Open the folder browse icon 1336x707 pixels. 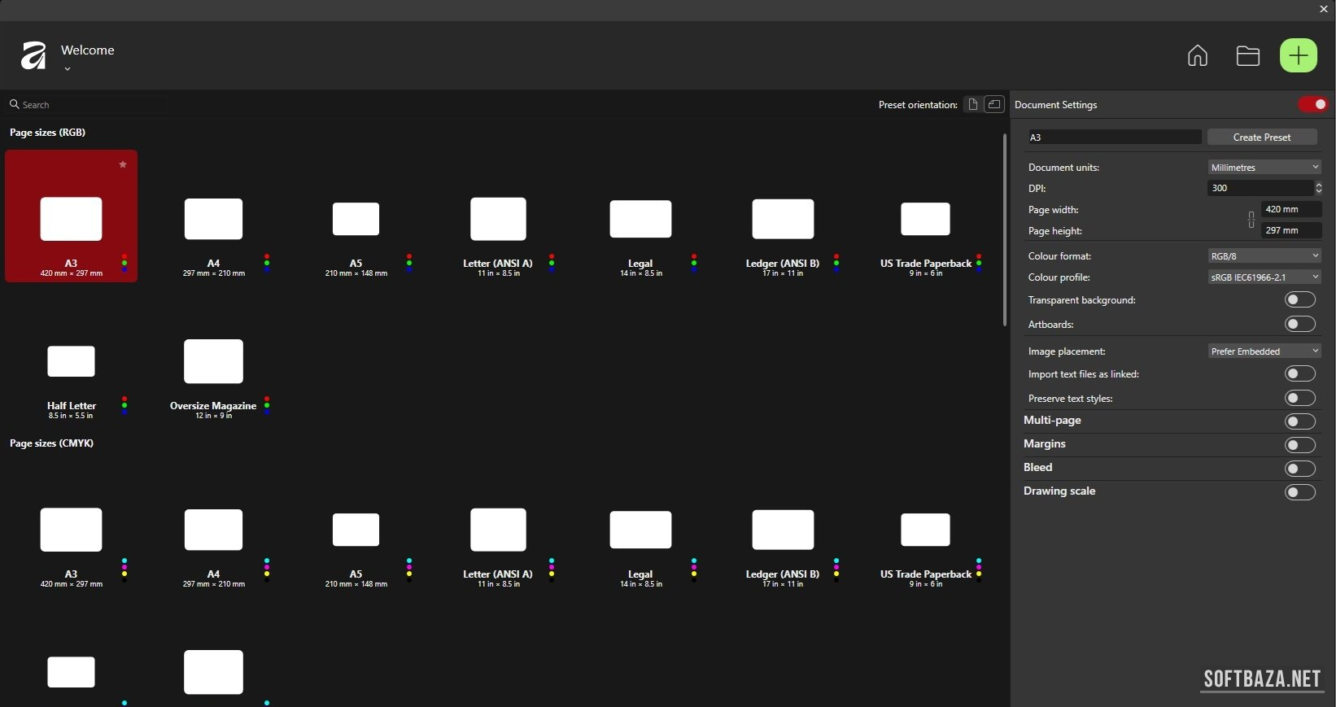click(x=1247, y=55)
